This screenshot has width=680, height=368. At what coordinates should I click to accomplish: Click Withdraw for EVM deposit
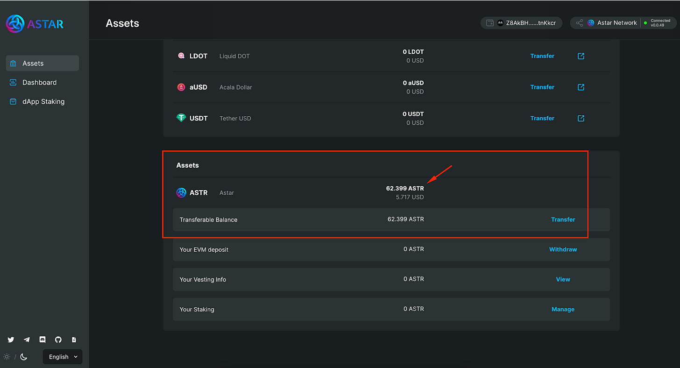[x=563, y=249]
